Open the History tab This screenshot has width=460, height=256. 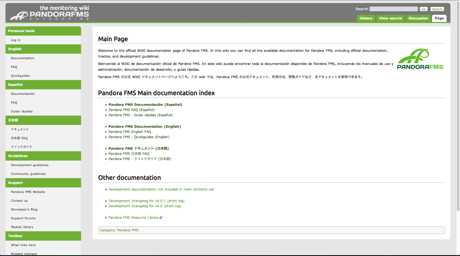[x=366, y=18]
